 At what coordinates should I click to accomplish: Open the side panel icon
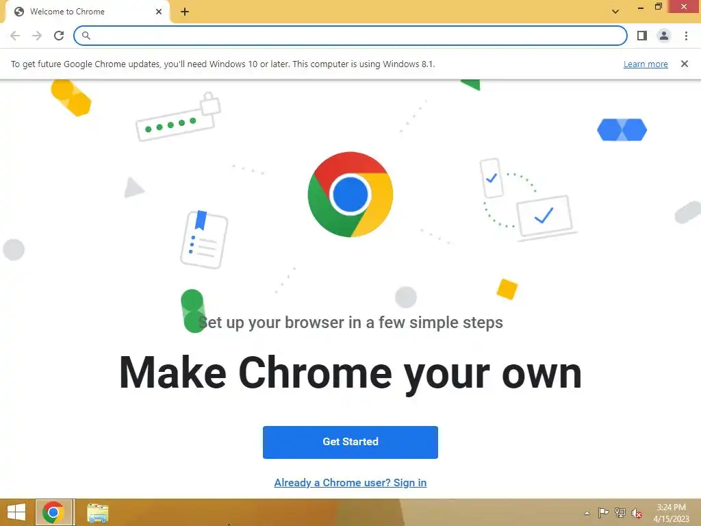point(642,36)
